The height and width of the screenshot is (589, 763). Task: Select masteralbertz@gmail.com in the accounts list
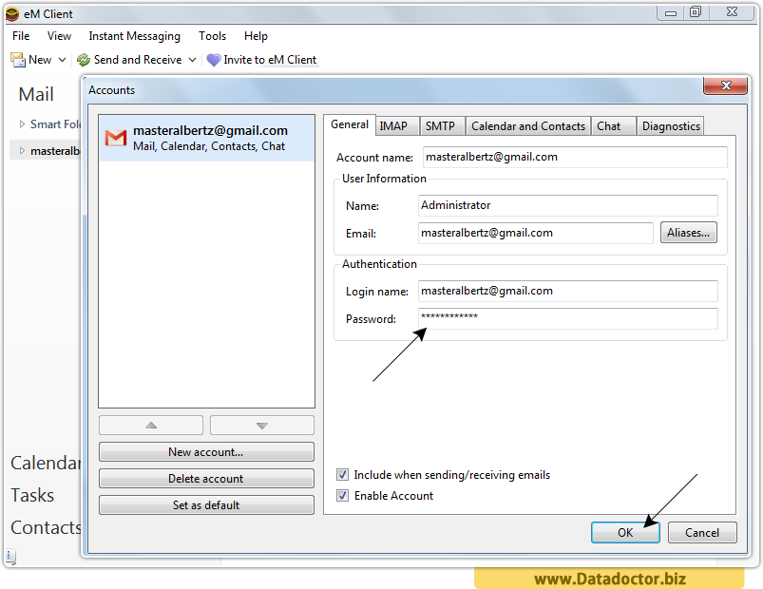point(207,138)
